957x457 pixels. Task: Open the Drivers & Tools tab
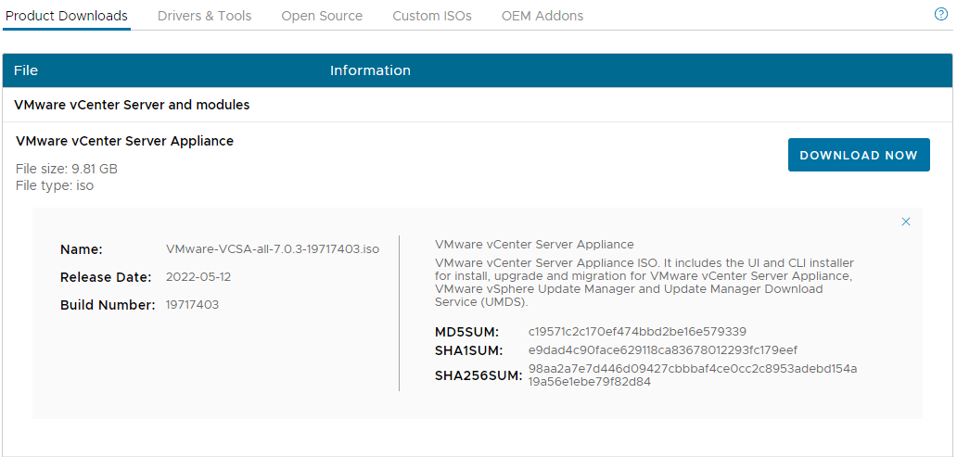click(x=204, y=16)
